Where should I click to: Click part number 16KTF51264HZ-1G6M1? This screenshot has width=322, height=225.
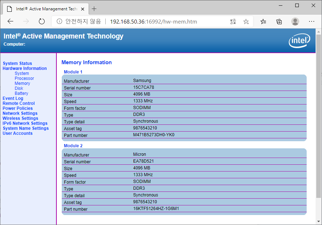click(x=156, y=209)
